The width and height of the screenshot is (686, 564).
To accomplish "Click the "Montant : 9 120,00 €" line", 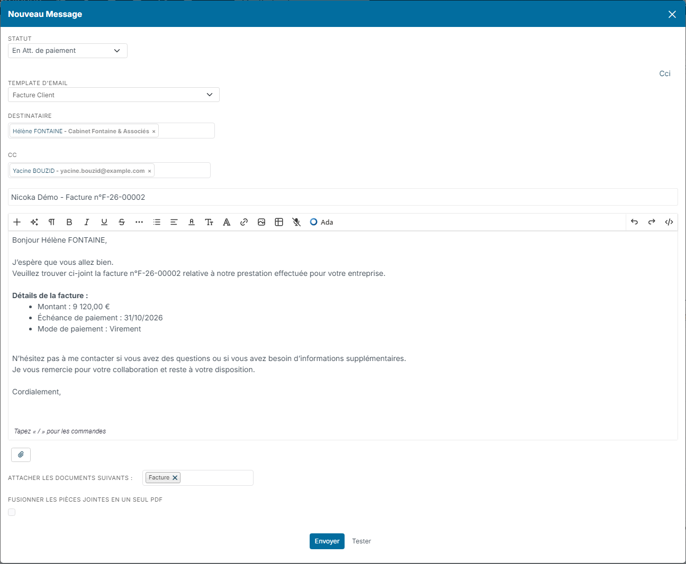I will click(74, 307).
